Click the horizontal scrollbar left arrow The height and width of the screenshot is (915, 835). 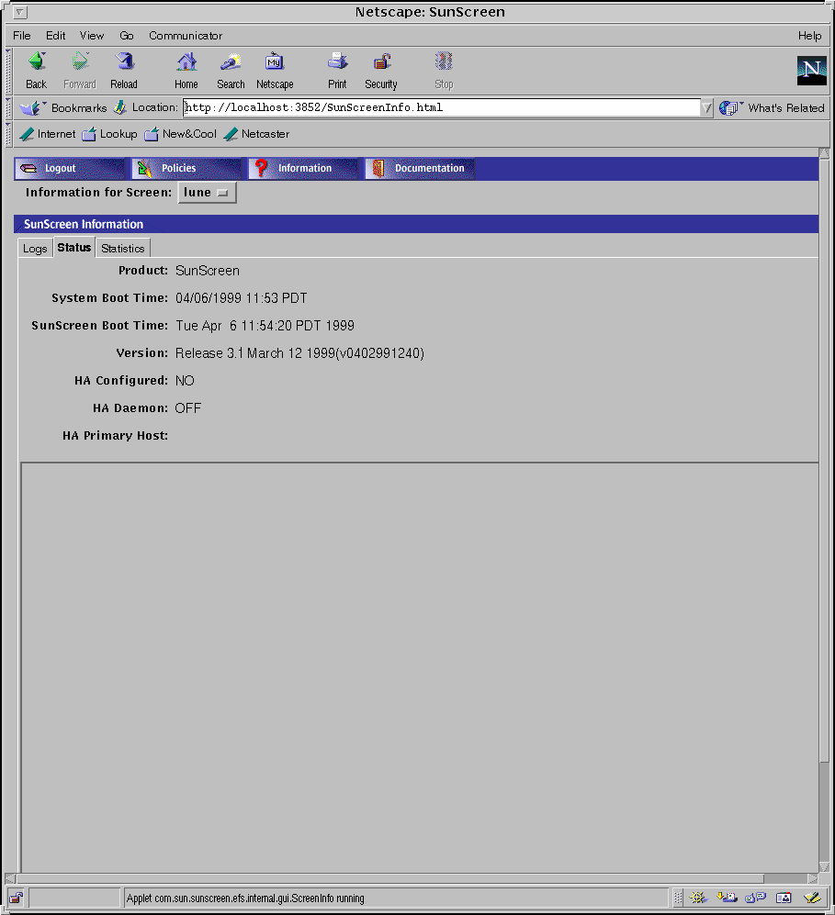[x=10, y=878]
